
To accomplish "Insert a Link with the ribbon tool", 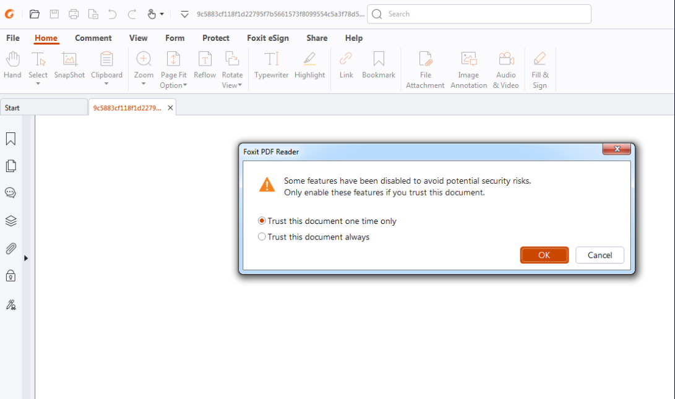I will click(346, 65).
